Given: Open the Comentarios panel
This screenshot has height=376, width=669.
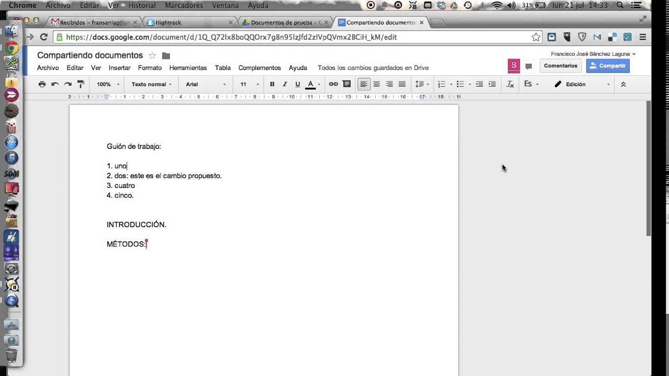Looking at the screenshot, I should click(x=560, y=65).
